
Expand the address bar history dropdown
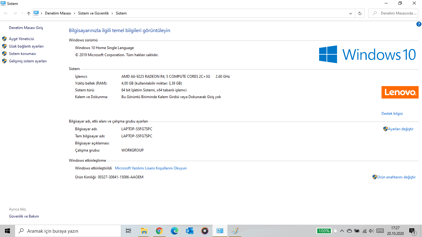(350, 13)
